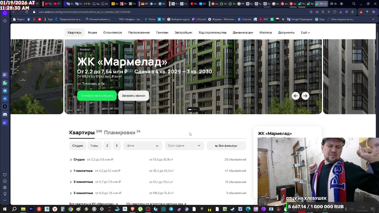Open 104 квартиры от агентств link
The image size is (379, 213).
click(156, 204)
